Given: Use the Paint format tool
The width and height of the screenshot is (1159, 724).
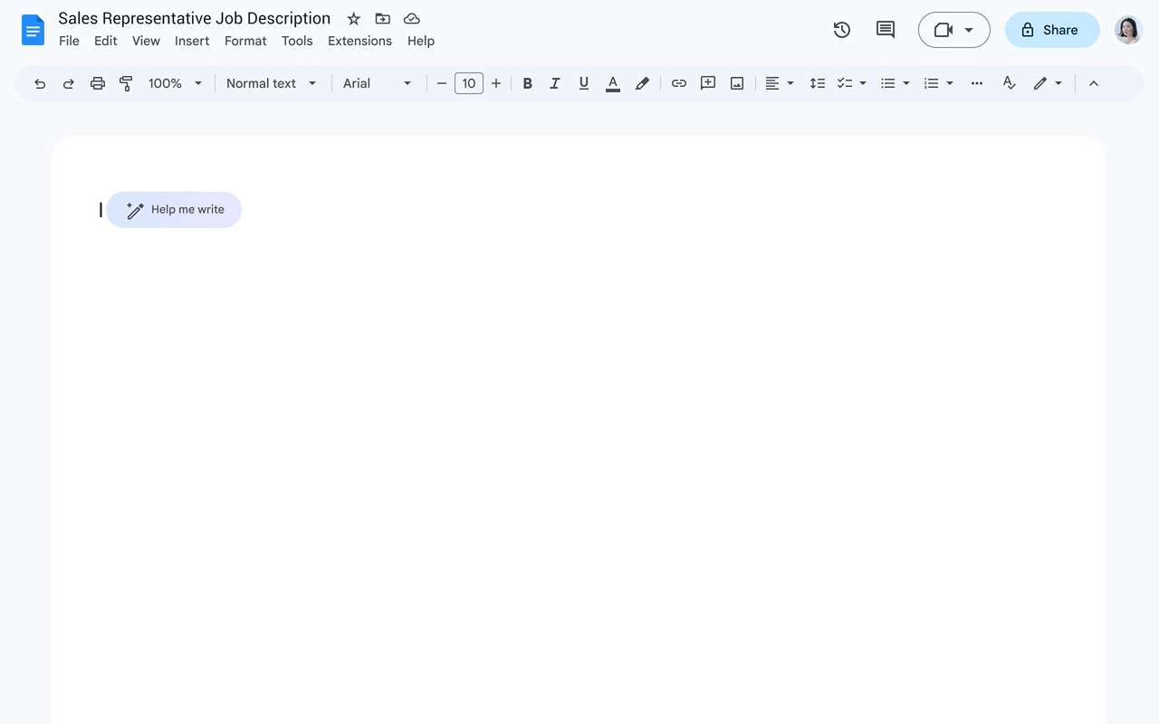Looking at the screenshot, I should coord(126,82).
